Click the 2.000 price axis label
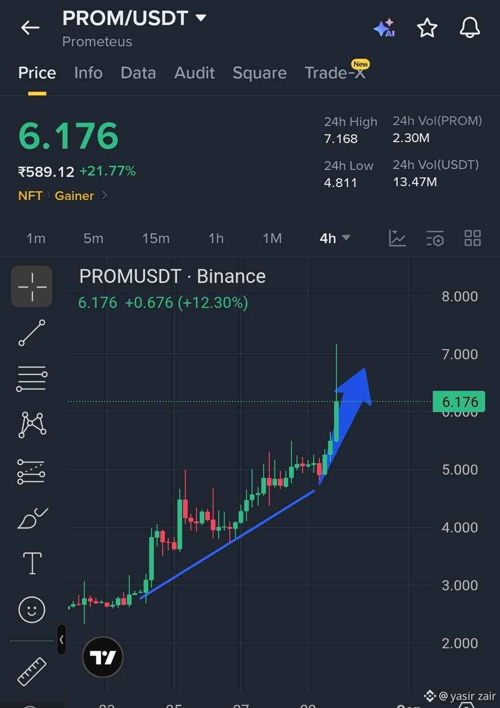The height and width of the screenshot is (708, 500). (460, 643)
